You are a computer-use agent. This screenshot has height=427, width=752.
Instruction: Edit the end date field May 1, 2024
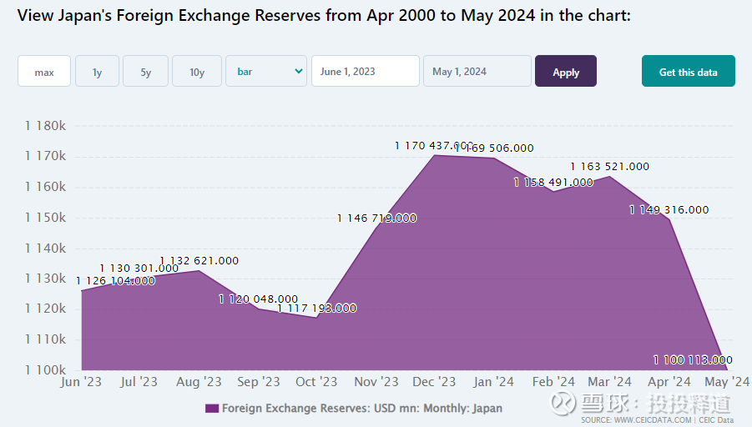[x=477, y=72]
